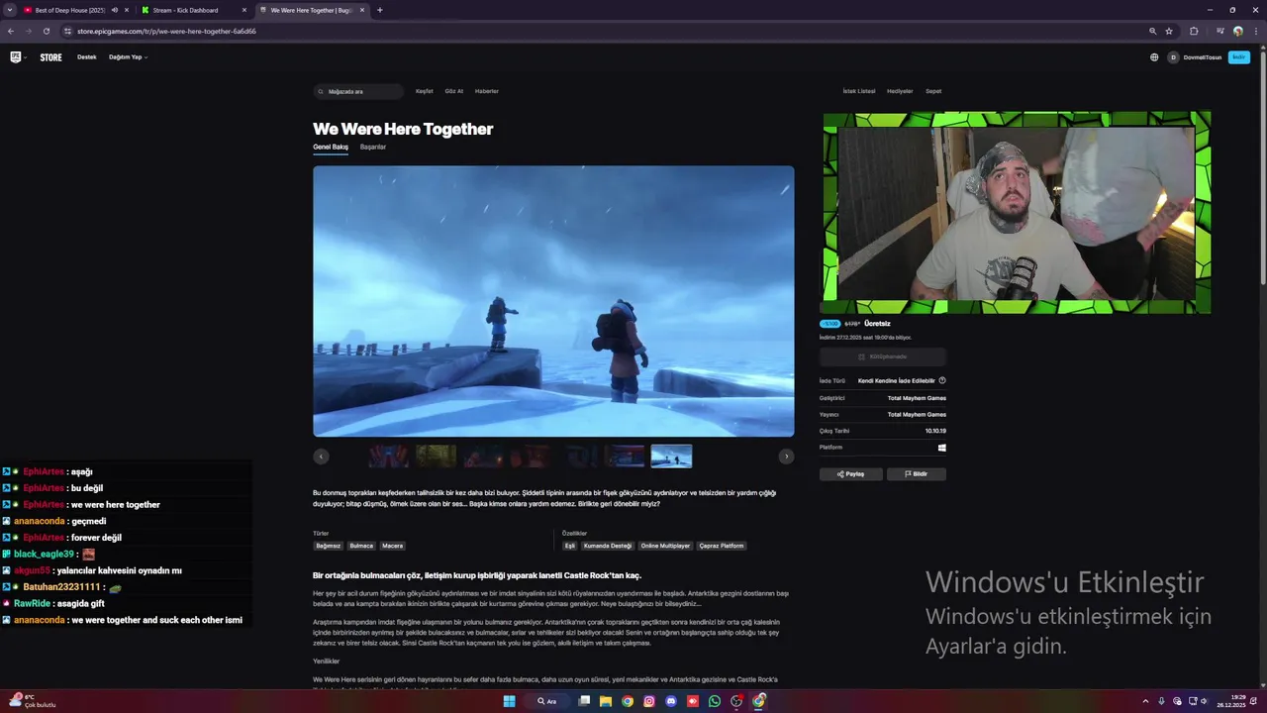Viewport: 1267px width, 713px height.
Task: Open the İstek Listesi link
Action: coord(859,91)
